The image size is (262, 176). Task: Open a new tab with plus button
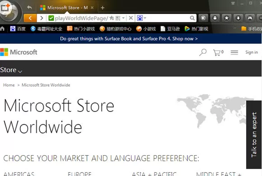coord(103,8)
